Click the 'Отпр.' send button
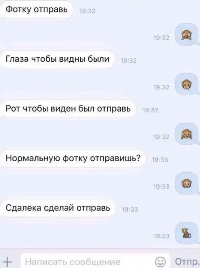Image resolution: width=200 pixels, height=268 pixels. click(186, 262)
